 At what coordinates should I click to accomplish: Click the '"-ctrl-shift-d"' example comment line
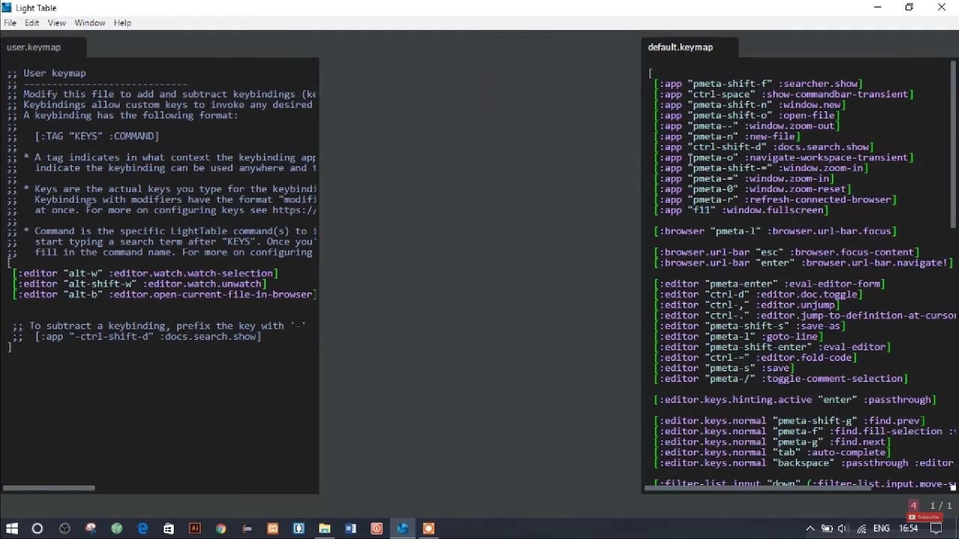point(136,337)
